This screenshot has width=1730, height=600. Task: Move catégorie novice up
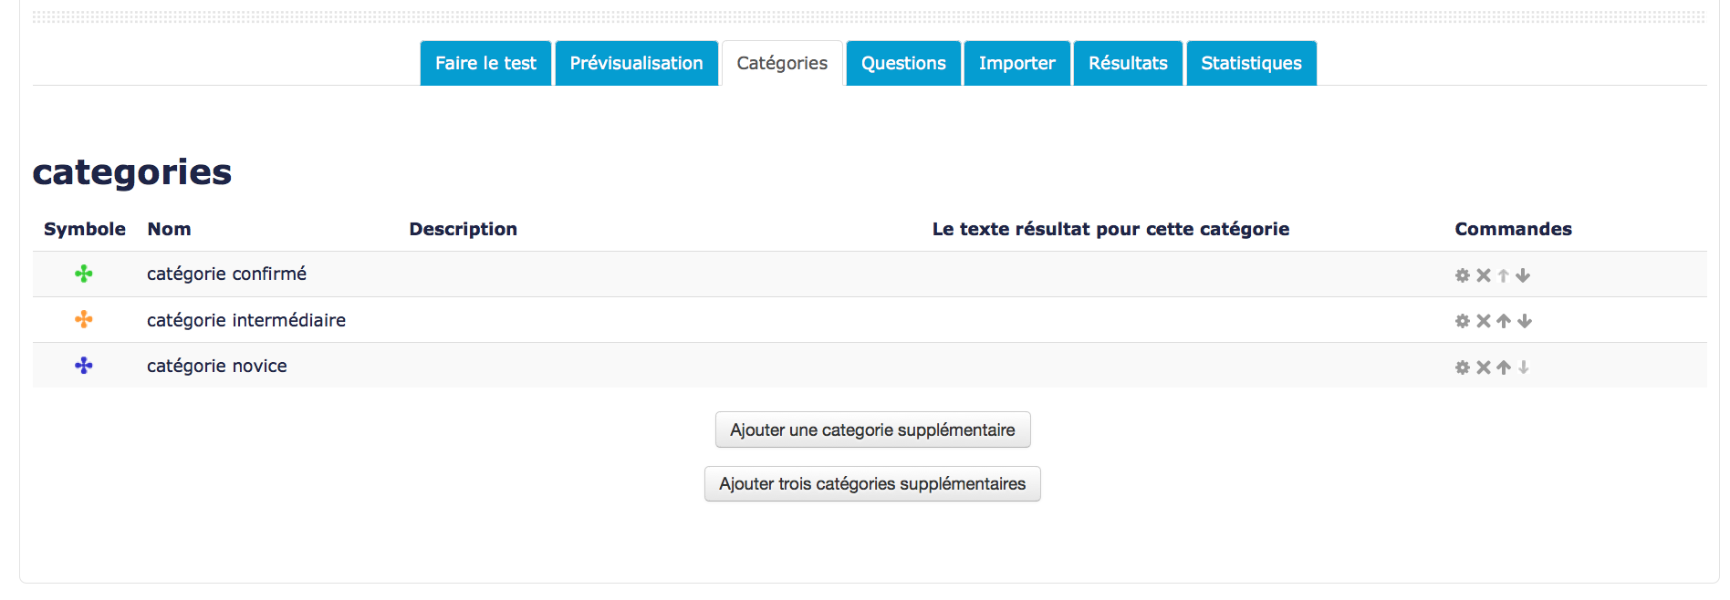(x=1504, y=367)
